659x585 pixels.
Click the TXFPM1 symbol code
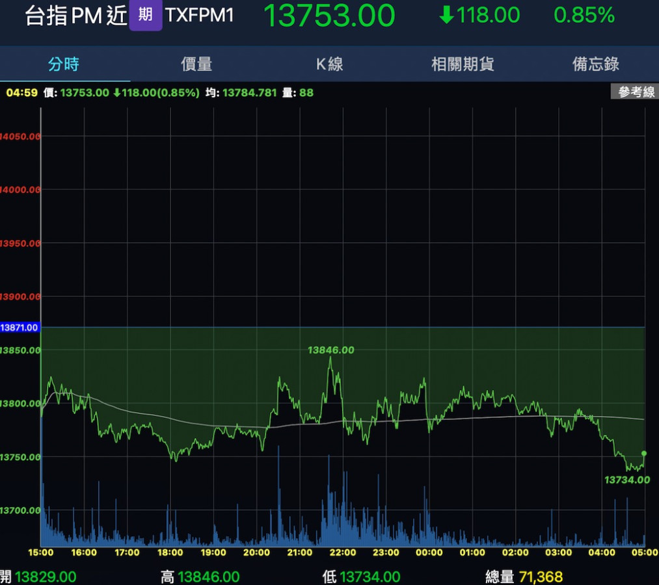pos(200,15)
